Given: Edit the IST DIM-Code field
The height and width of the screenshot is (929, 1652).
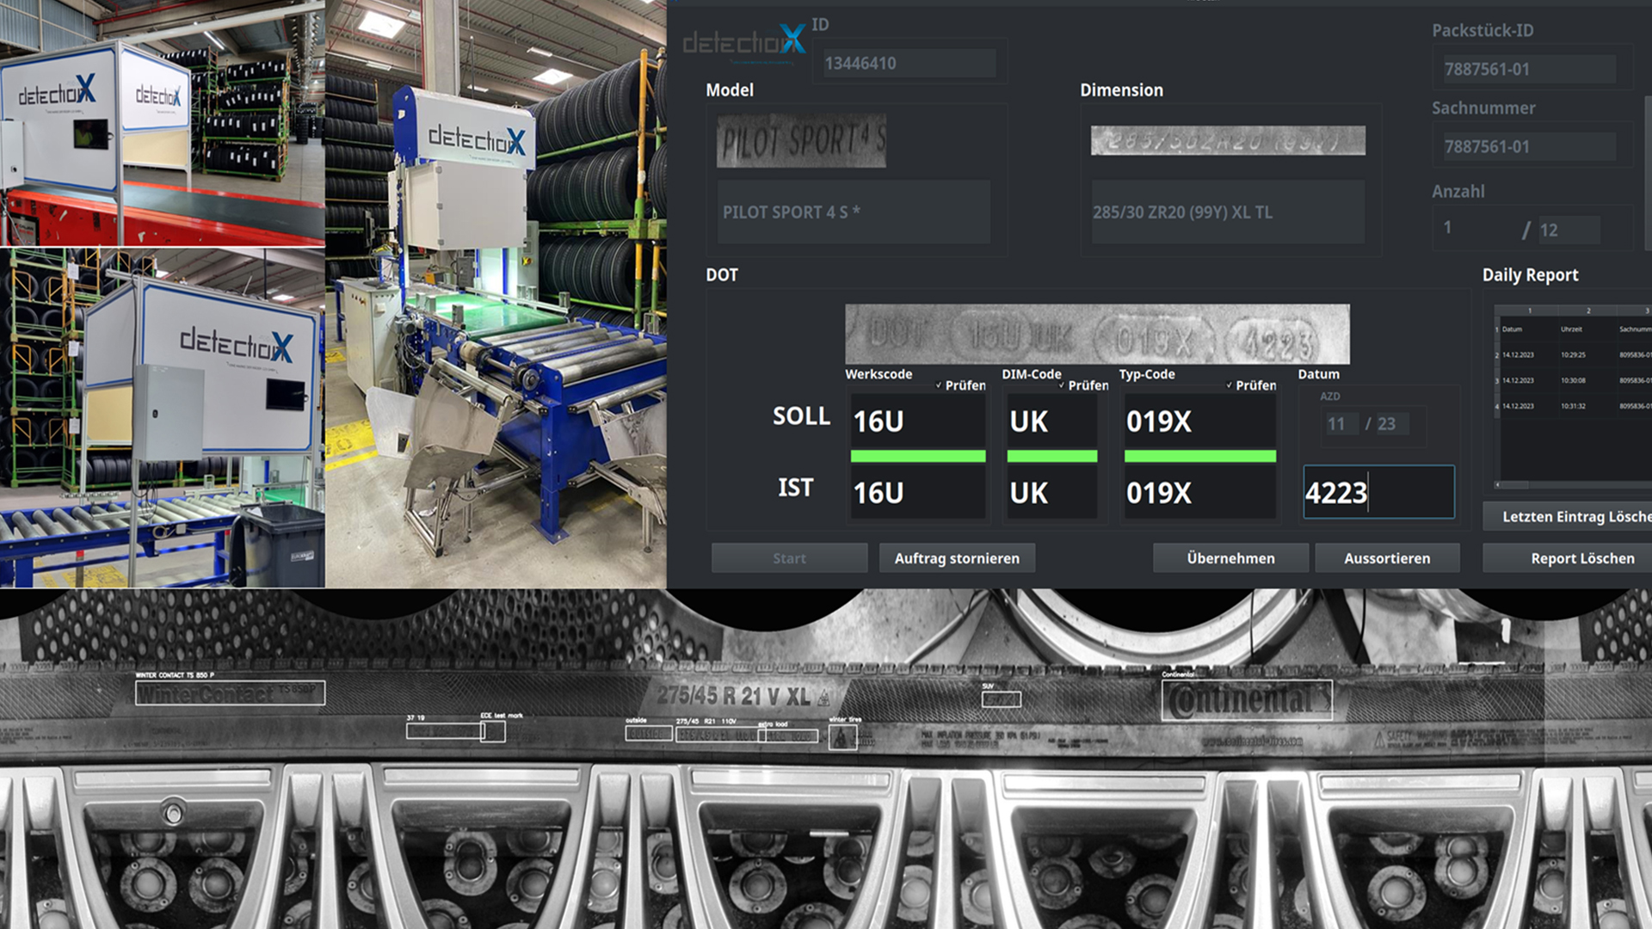Looking at the screenshot, I should click(x=1052, y=492).
